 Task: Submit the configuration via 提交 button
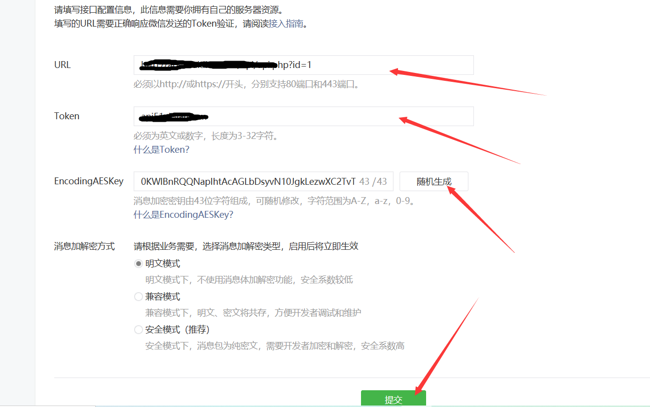(x=393, y=398)
